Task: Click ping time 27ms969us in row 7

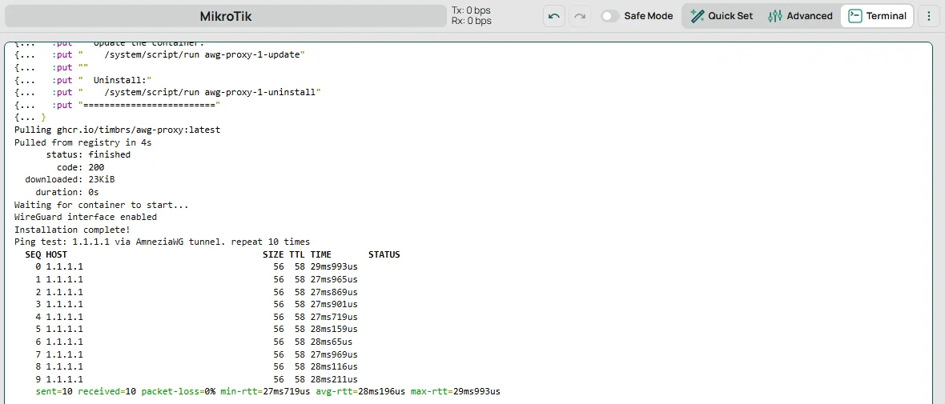Action: click(335, 354)
